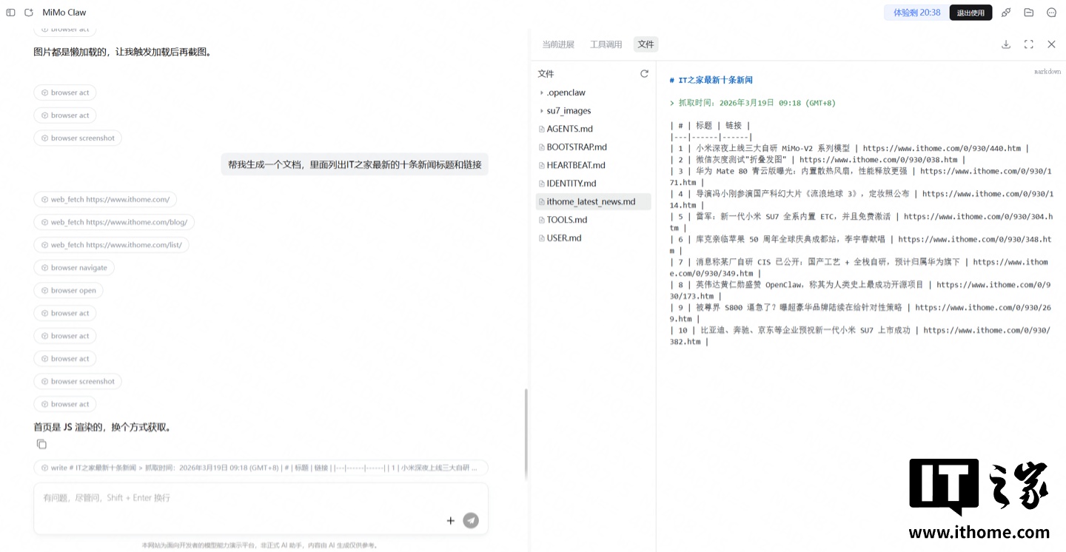Click the heading # IT之家最新十条新闻
Screen dimensions: 1066x552
711,80
